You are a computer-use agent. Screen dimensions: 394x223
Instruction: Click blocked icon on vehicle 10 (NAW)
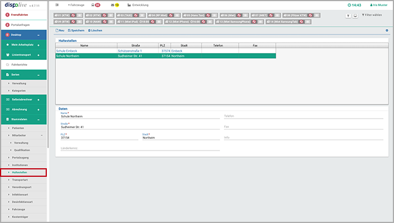click(x=105, y=22)
